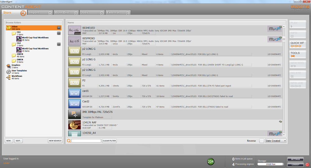Open the Graphics folder
Screen dimensions: 311x168
(x=13, y=66)
